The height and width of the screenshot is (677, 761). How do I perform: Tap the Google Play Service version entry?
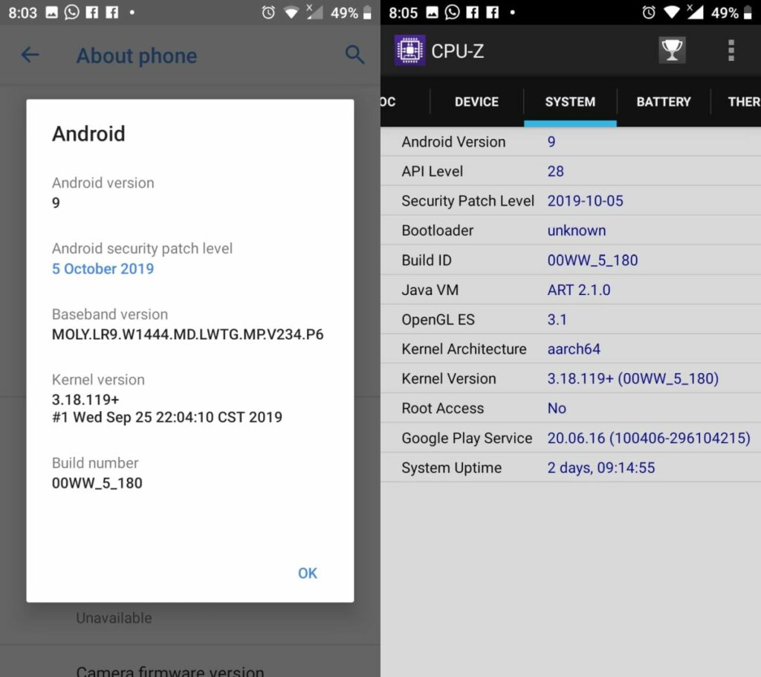coord(649,438)
